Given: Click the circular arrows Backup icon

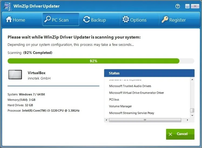Looking at the screenshot, I should 86,19.
